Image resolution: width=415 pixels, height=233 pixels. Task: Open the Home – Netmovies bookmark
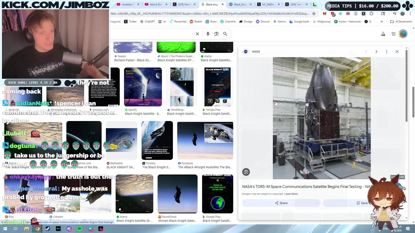[x=348, y=22]
